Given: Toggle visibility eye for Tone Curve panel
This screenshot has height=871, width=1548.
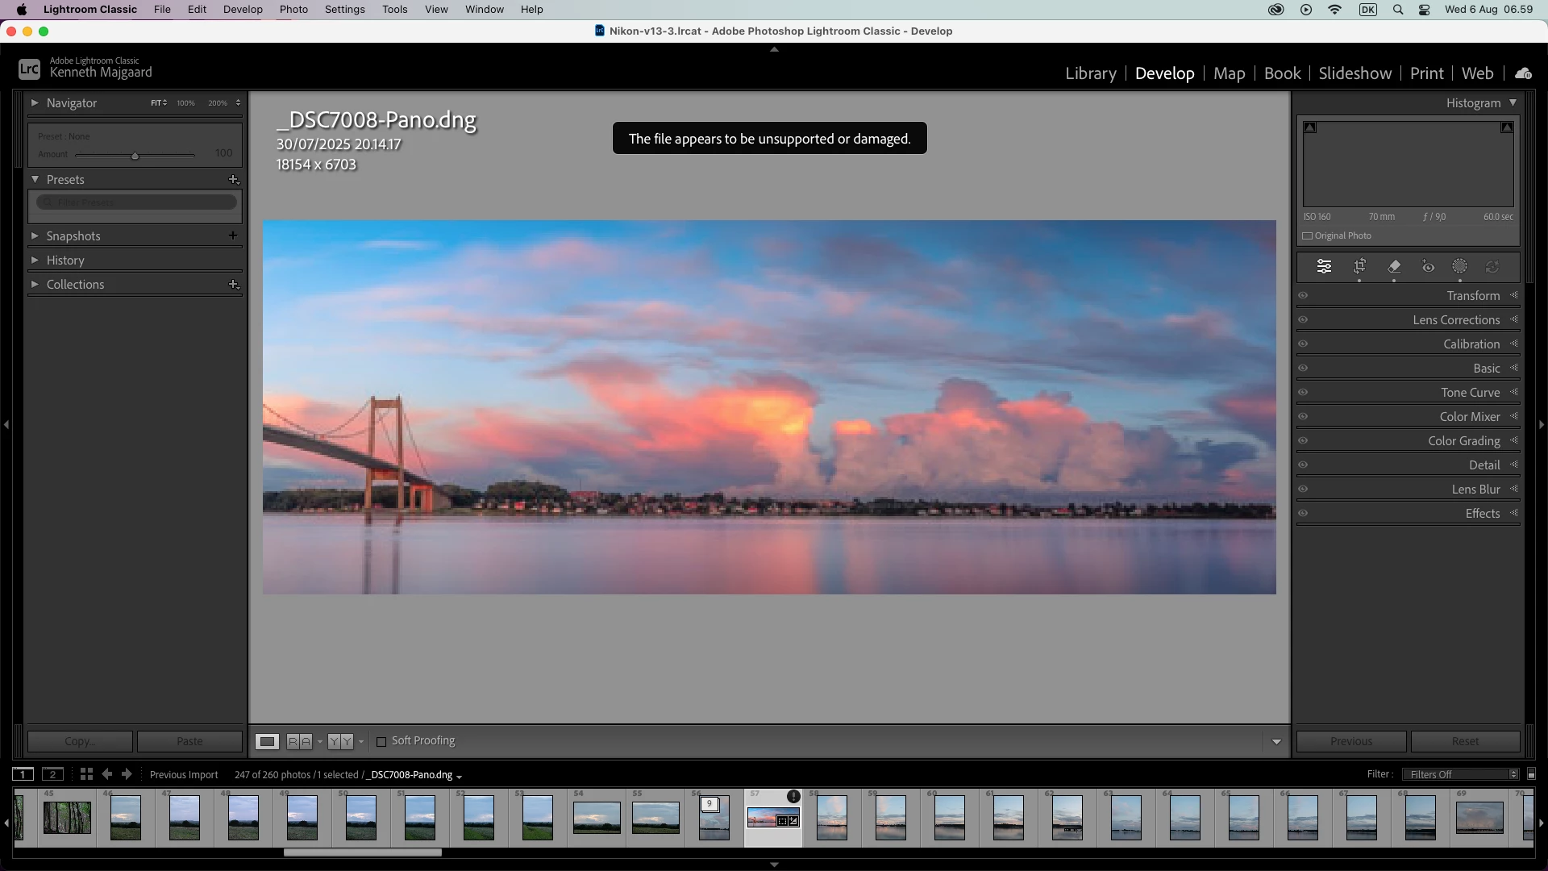Looking at the screenshot, I should [x=1303, y=393].
